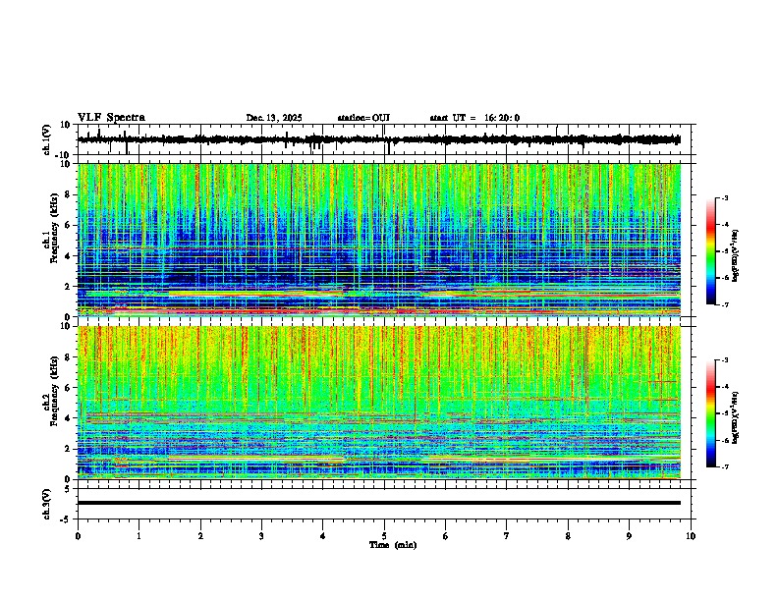Click the log(PSD) label beside ch.2 color bar
778x601 pixels.
point(736,418)
